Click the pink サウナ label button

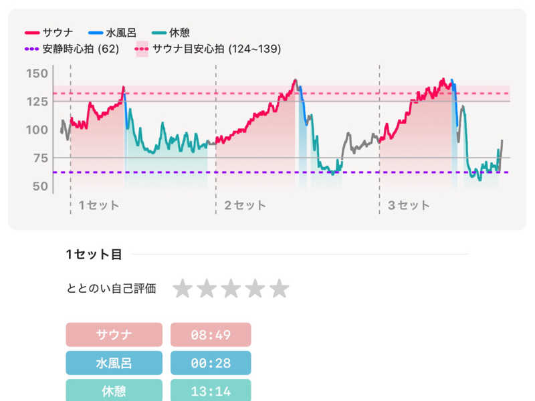pos(114,335)
